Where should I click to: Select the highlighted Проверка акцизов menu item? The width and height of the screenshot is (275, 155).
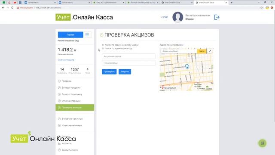75,108
